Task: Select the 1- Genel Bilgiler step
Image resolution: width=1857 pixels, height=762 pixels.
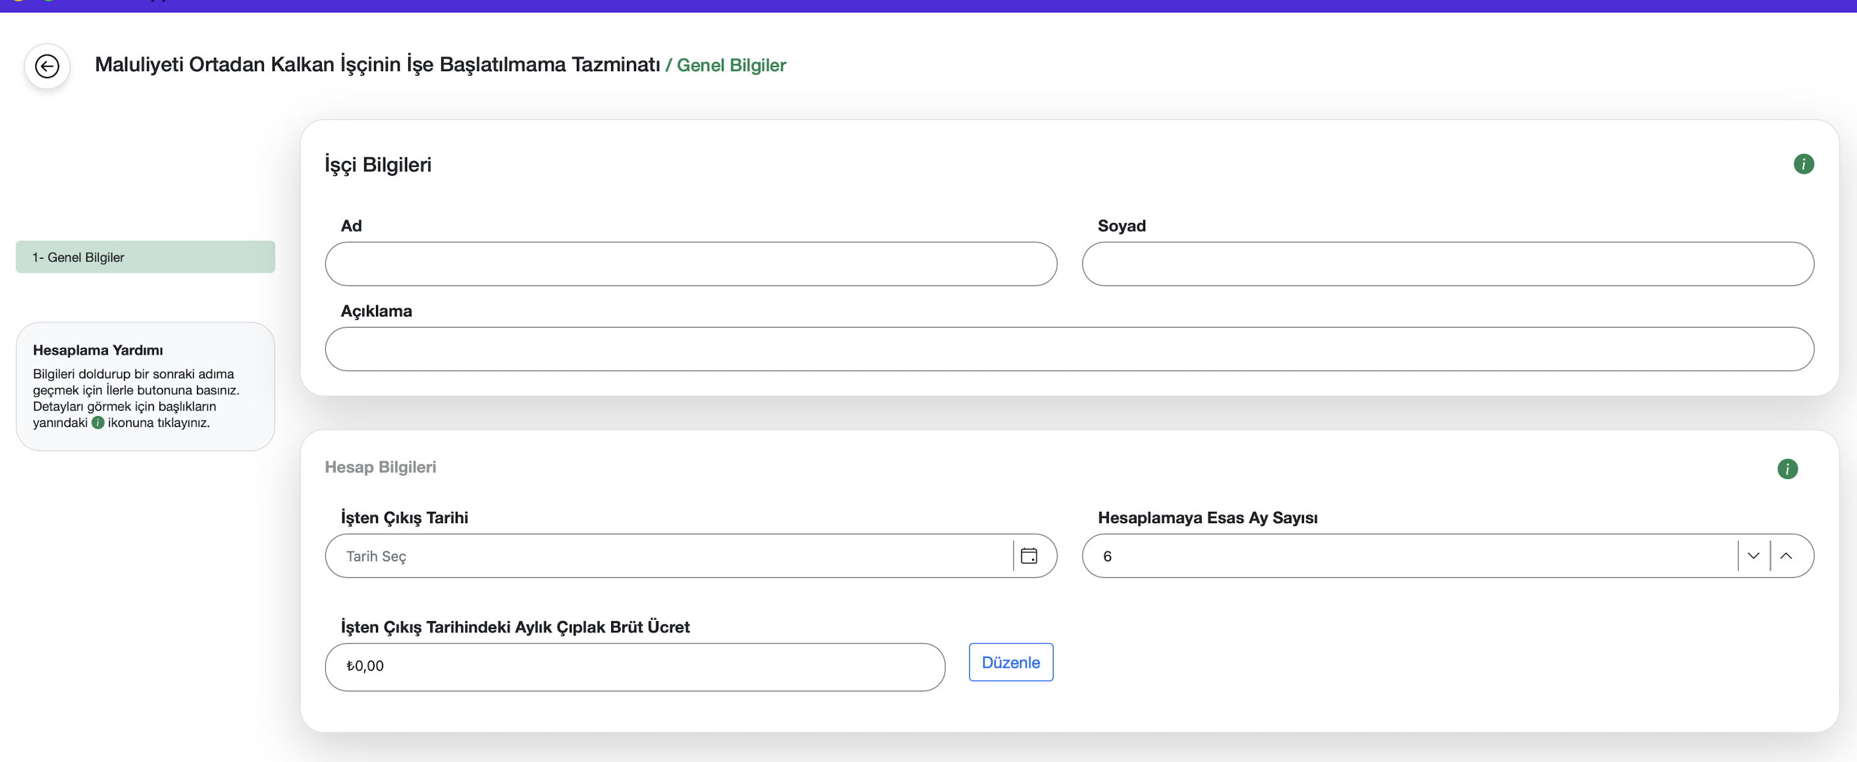Action: pos(145,257)
